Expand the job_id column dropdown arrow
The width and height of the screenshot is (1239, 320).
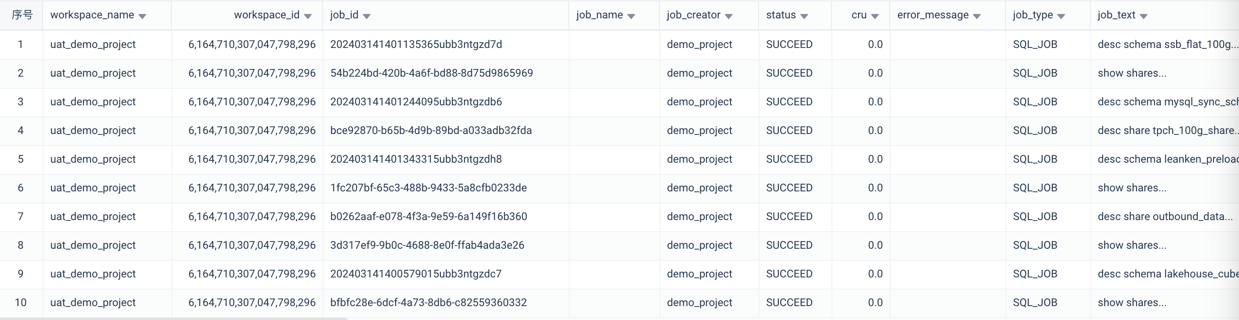coord(366,16)
